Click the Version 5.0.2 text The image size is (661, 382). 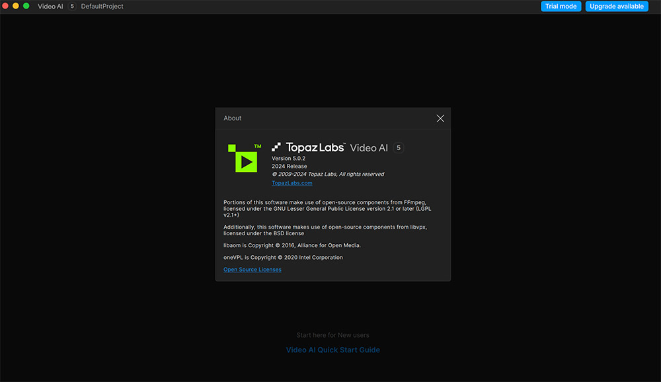[288, 159]
